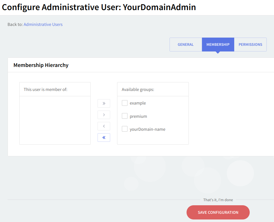Select the Membership tab

coord(218,45)
